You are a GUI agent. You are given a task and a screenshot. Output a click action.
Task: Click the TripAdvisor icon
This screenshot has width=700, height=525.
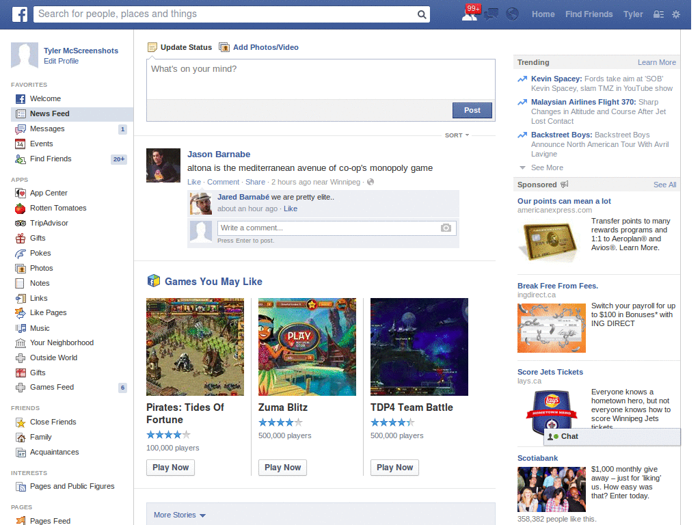pos(21,224)
